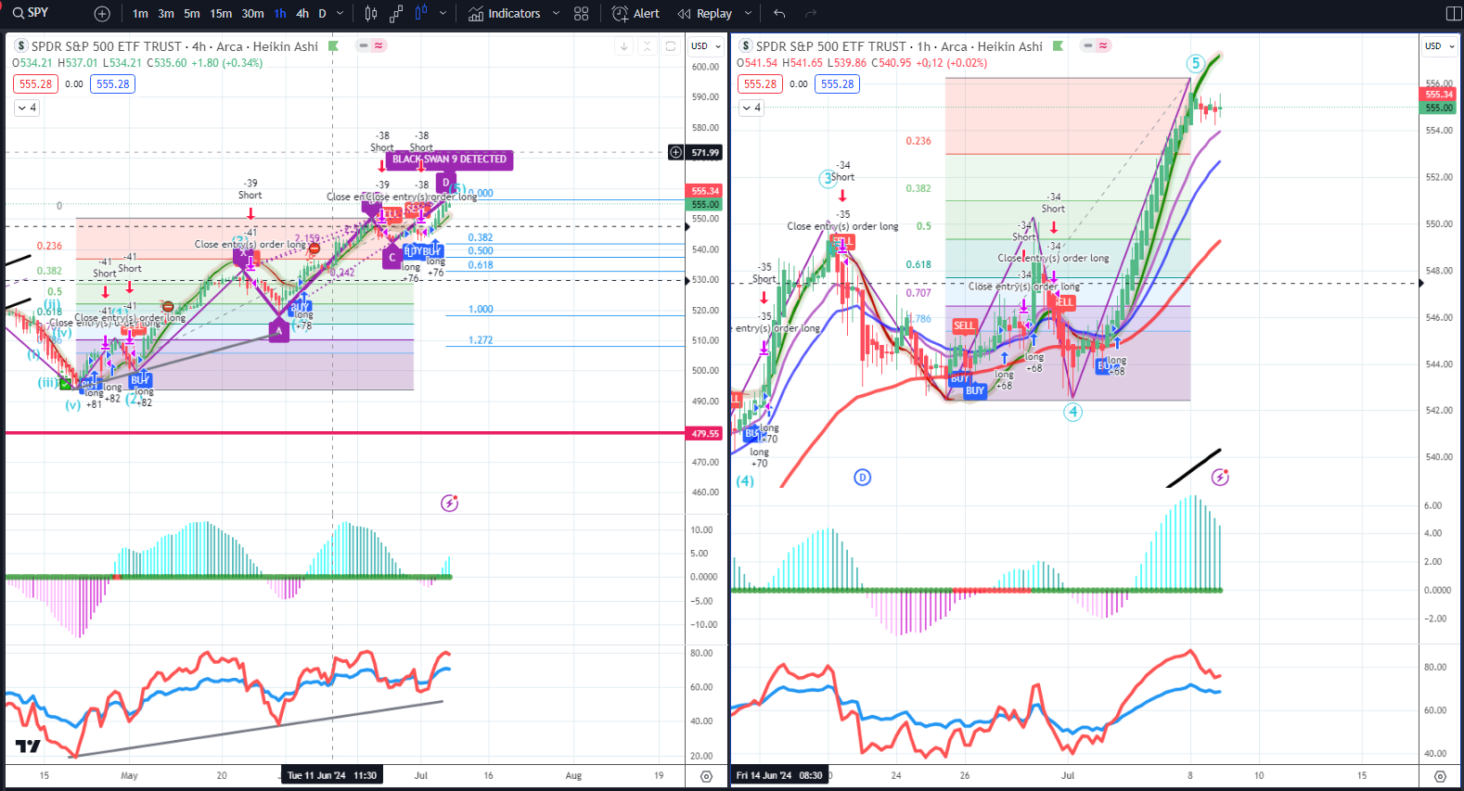Viewport: 1464px width, 791px height.
Task: Open SPY symbol search
Action: click(31, 13)
